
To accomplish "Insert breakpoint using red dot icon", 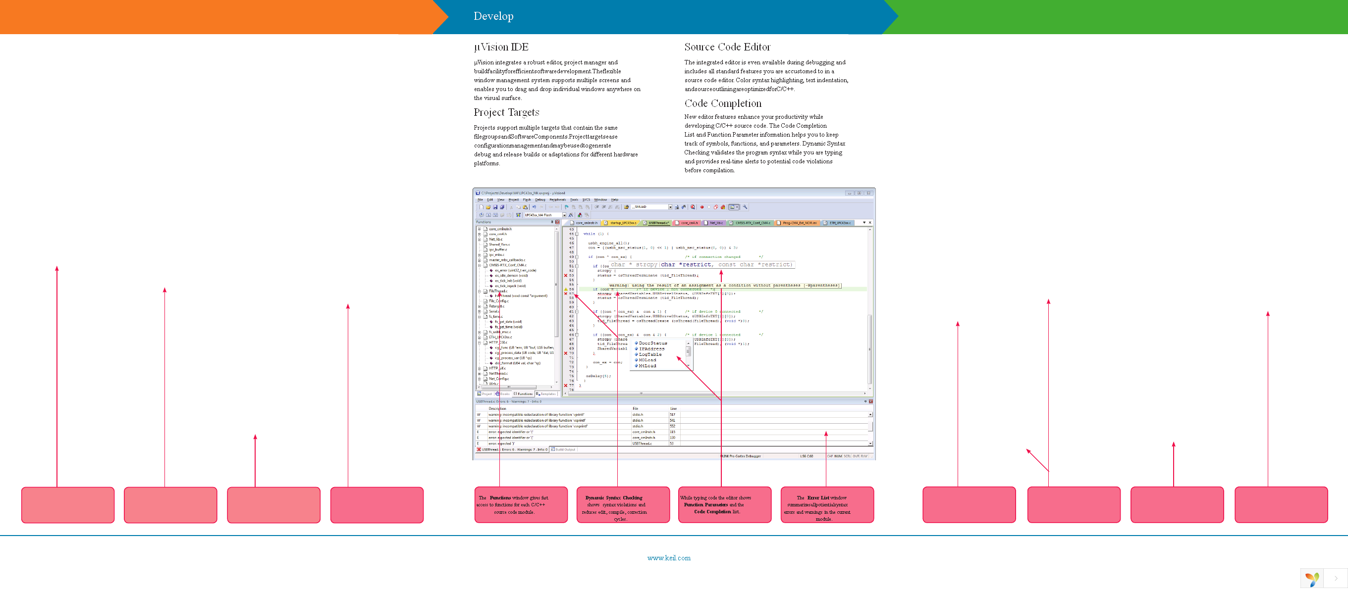I will tap(702, 207).
